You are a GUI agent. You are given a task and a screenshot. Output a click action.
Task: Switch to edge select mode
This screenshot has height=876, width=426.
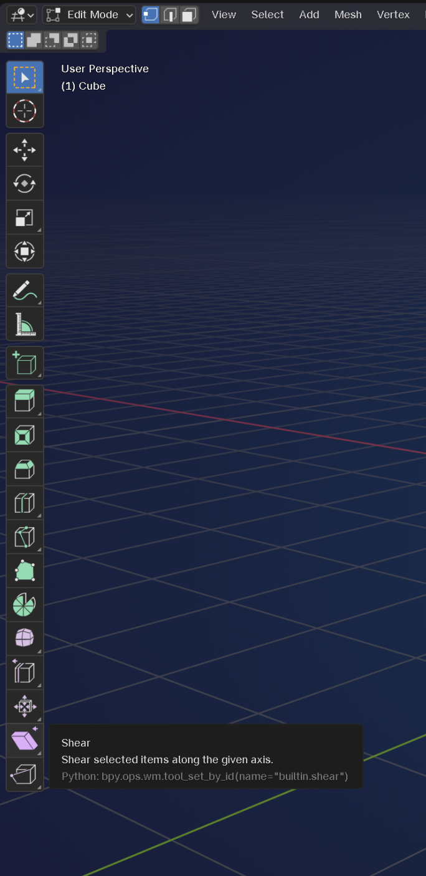point(170,15)
